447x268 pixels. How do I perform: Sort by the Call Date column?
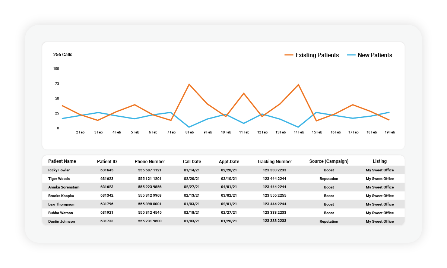click(191, 161)
